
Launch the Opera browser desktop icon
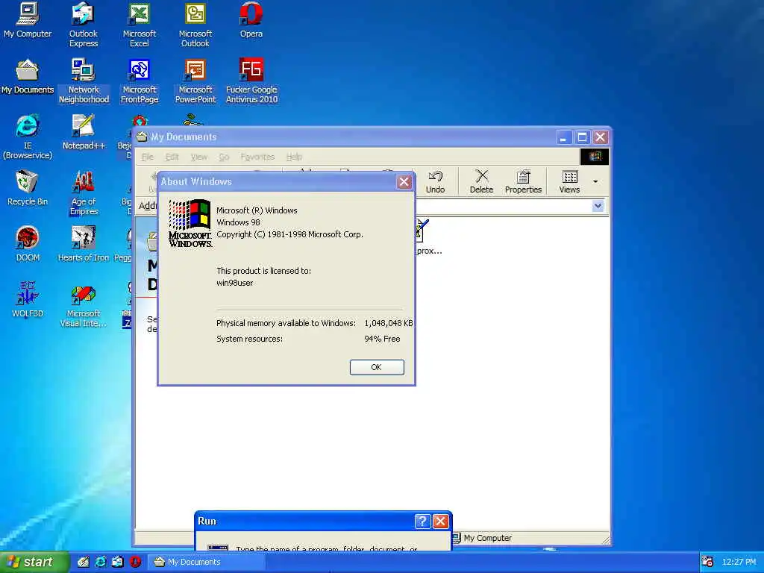coord(251,19)
